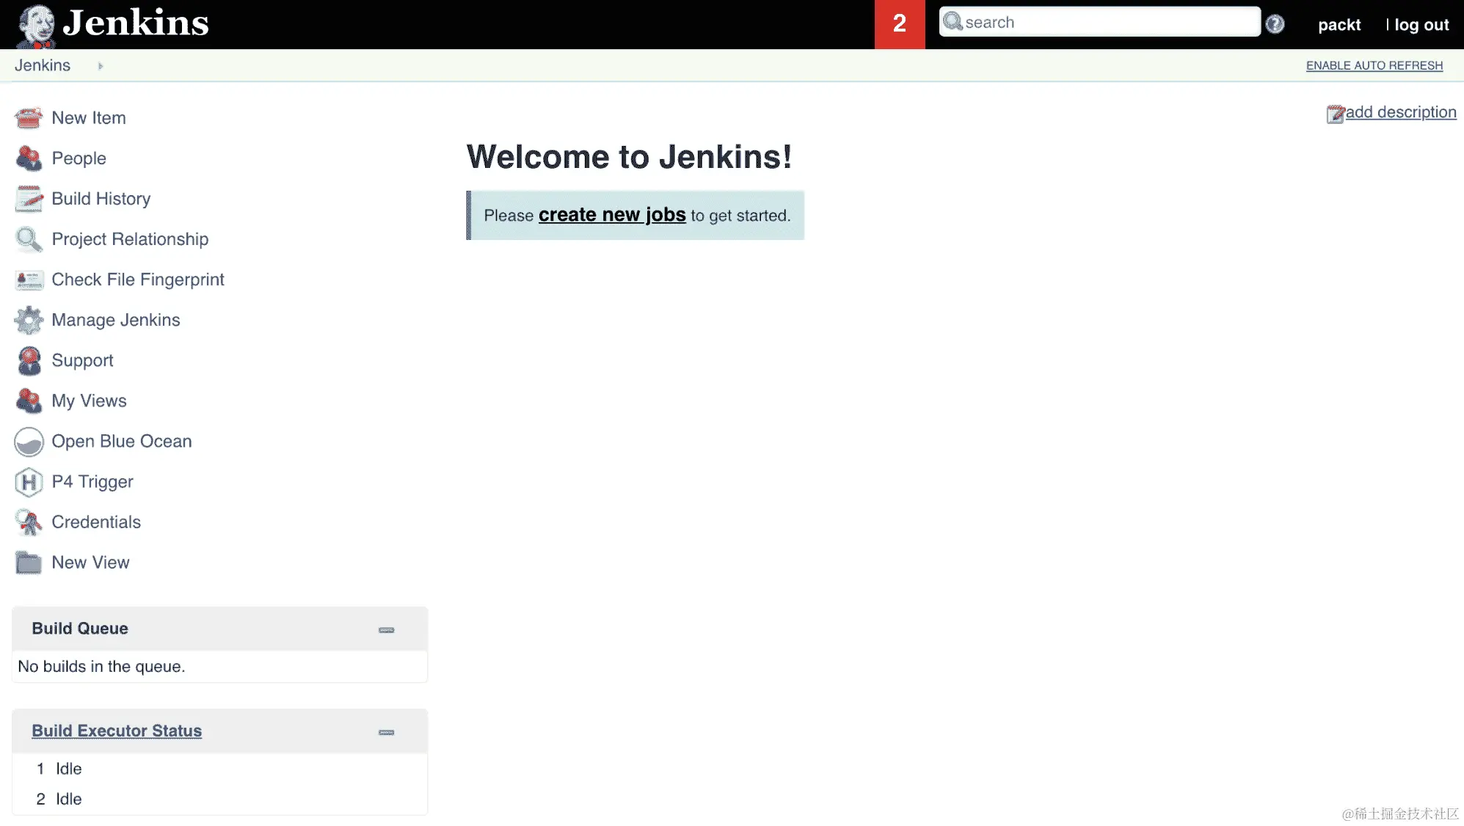Click the search help question mark icon
Viewport: 1464px width, 826px height.
pos(1275,24)
